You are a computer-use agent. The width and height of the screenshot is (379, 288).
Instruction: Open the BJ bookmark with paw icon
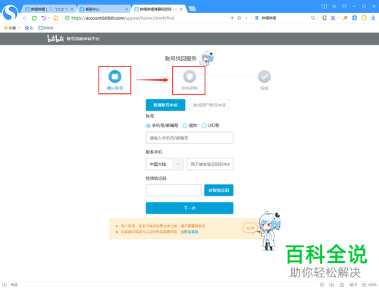(29, 28)
